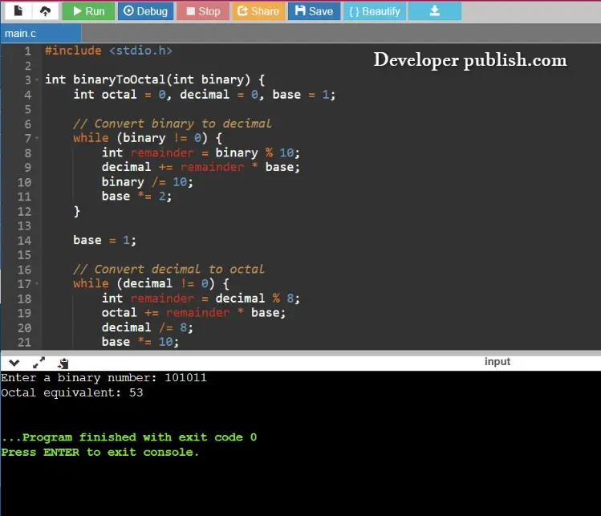The image size is (601, 516).
Task: Beautify the source code
Action: [375, 11]
